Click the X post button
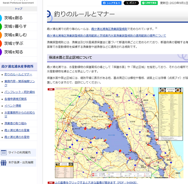 click(x=131, y=3)
